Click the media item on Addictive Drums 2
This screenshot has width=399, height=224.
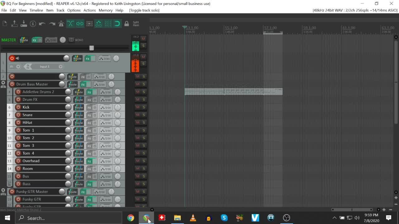pos(233,91)
